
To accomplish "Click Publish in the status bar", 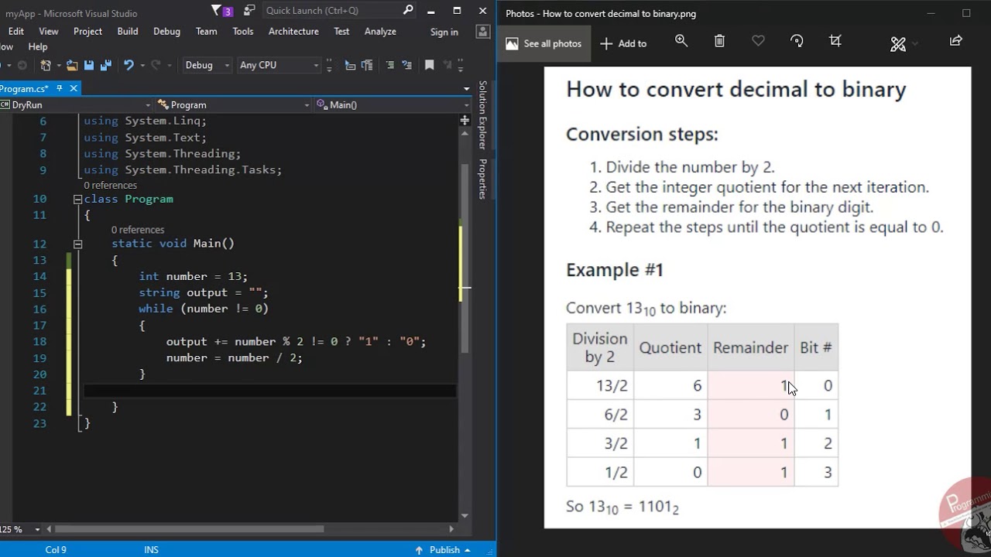I will (x=443, y=549).
